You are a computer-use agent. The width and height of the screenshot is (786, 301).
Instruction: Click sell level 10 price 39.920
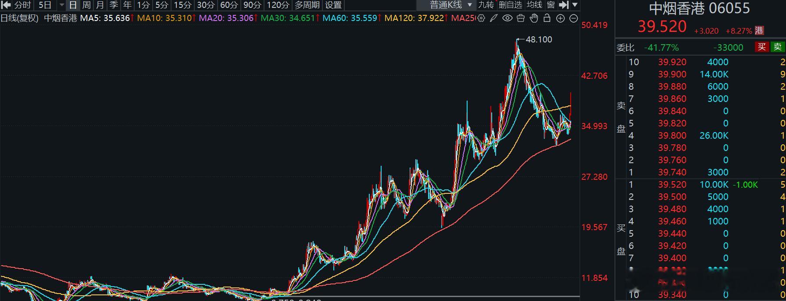click(672, 62)
